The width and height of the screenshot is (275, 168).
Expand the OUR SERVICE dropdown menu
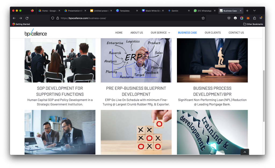tap(160, 32)
